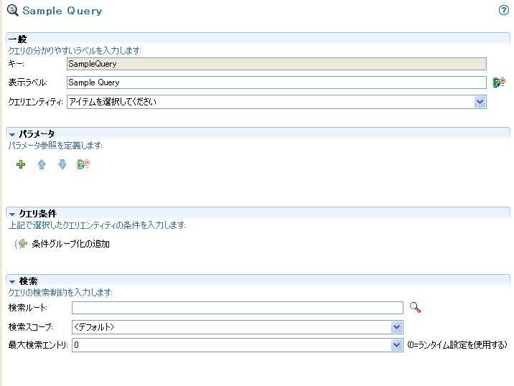The width and height of the screenshot is (514, 386).
Task: Click the 一般 section header
Action: click(x=17, y=39)
